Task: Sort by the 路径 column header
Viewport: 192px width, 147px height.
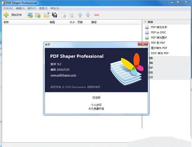Action: [x=94, y=22]
